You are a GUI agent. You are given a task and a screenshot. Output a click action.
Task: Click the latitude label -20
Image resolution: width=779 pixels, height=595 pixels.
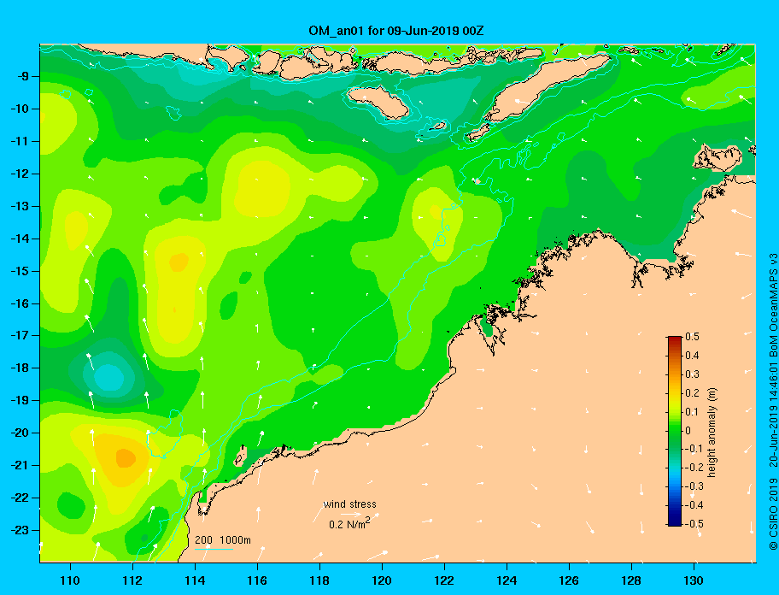[x=20, y=433]
